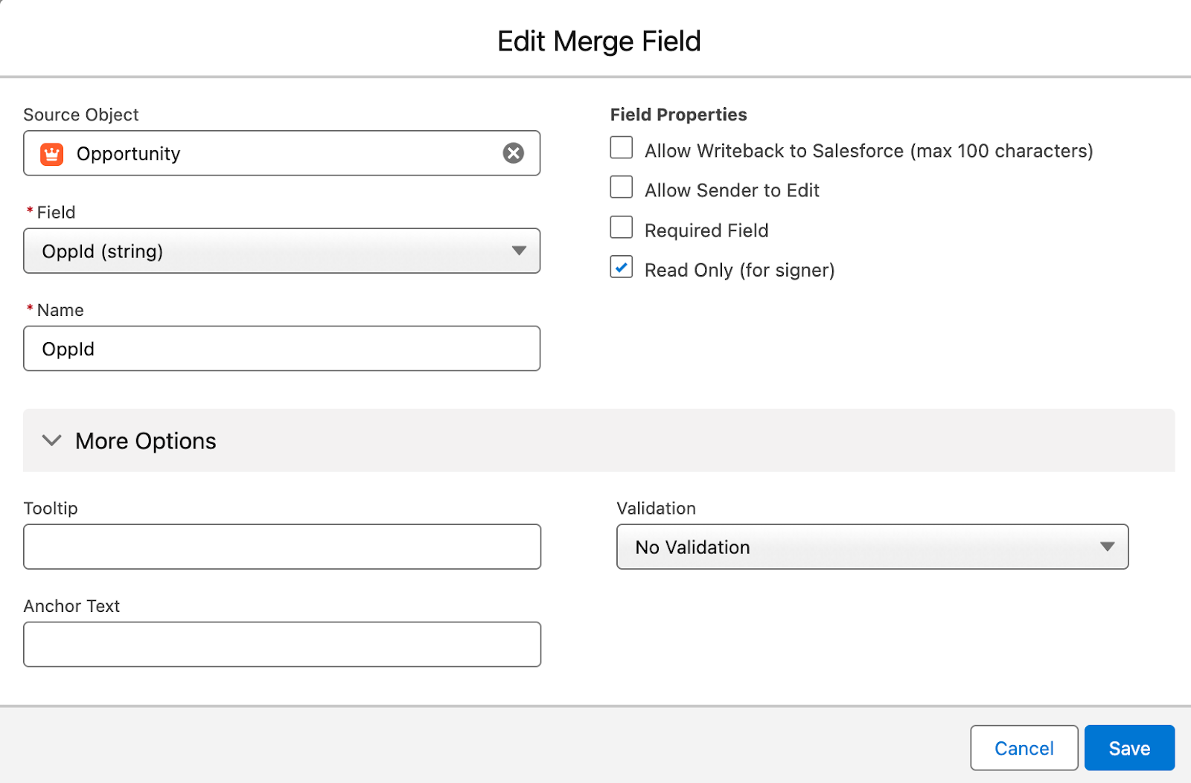This screenshot has width=1191, height=783.
Task: Click the Tooltip text box
Action: (x=281, y=547)
